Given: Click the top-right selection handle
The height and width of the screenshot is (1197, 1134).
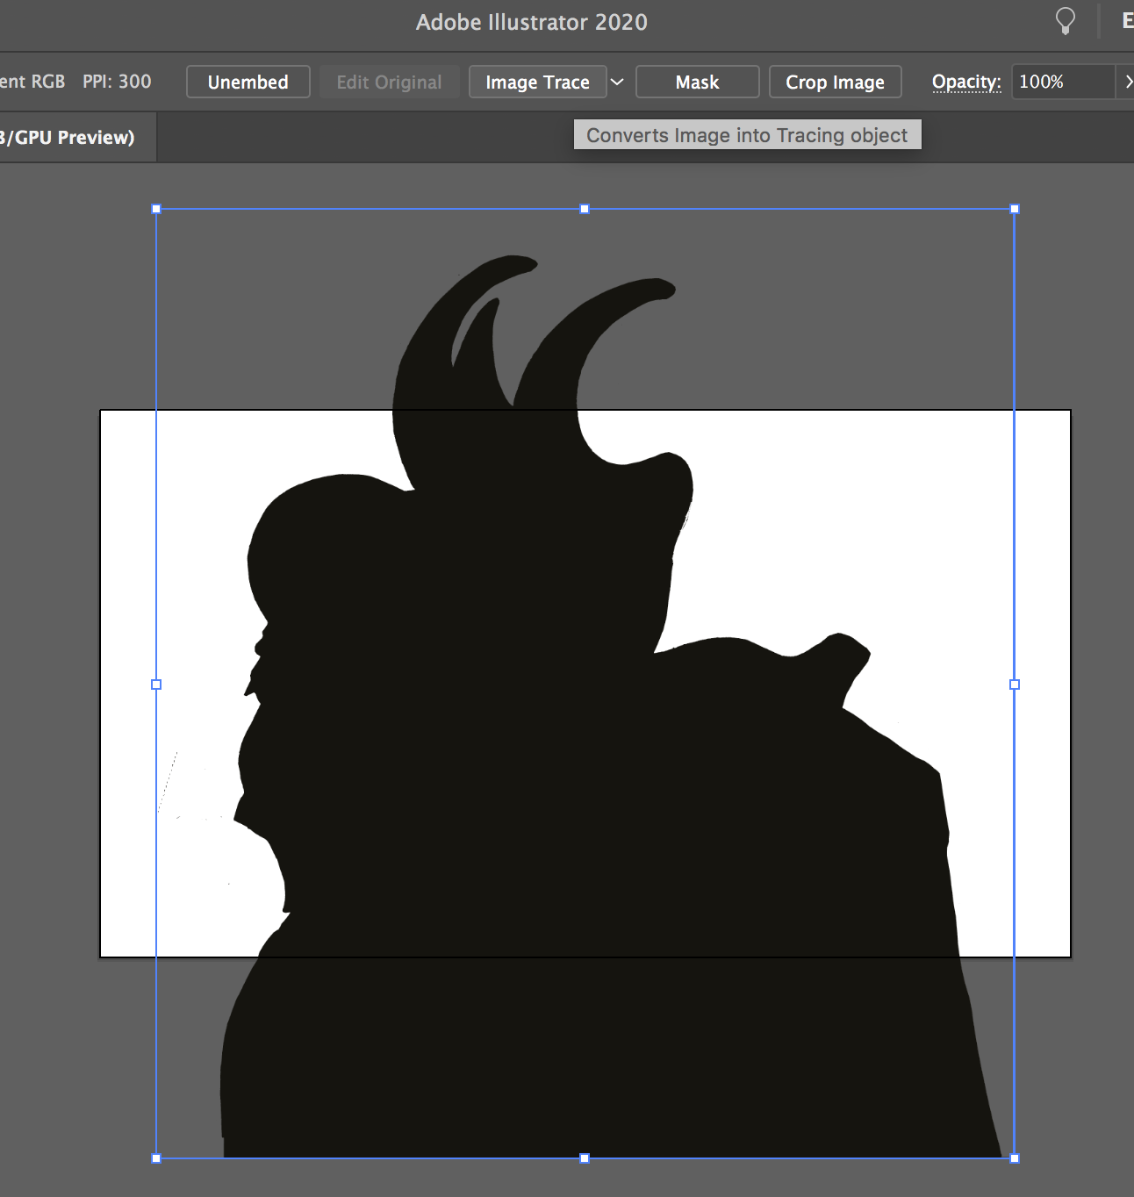Looking at the screenshot, I should coord(1015,209).
